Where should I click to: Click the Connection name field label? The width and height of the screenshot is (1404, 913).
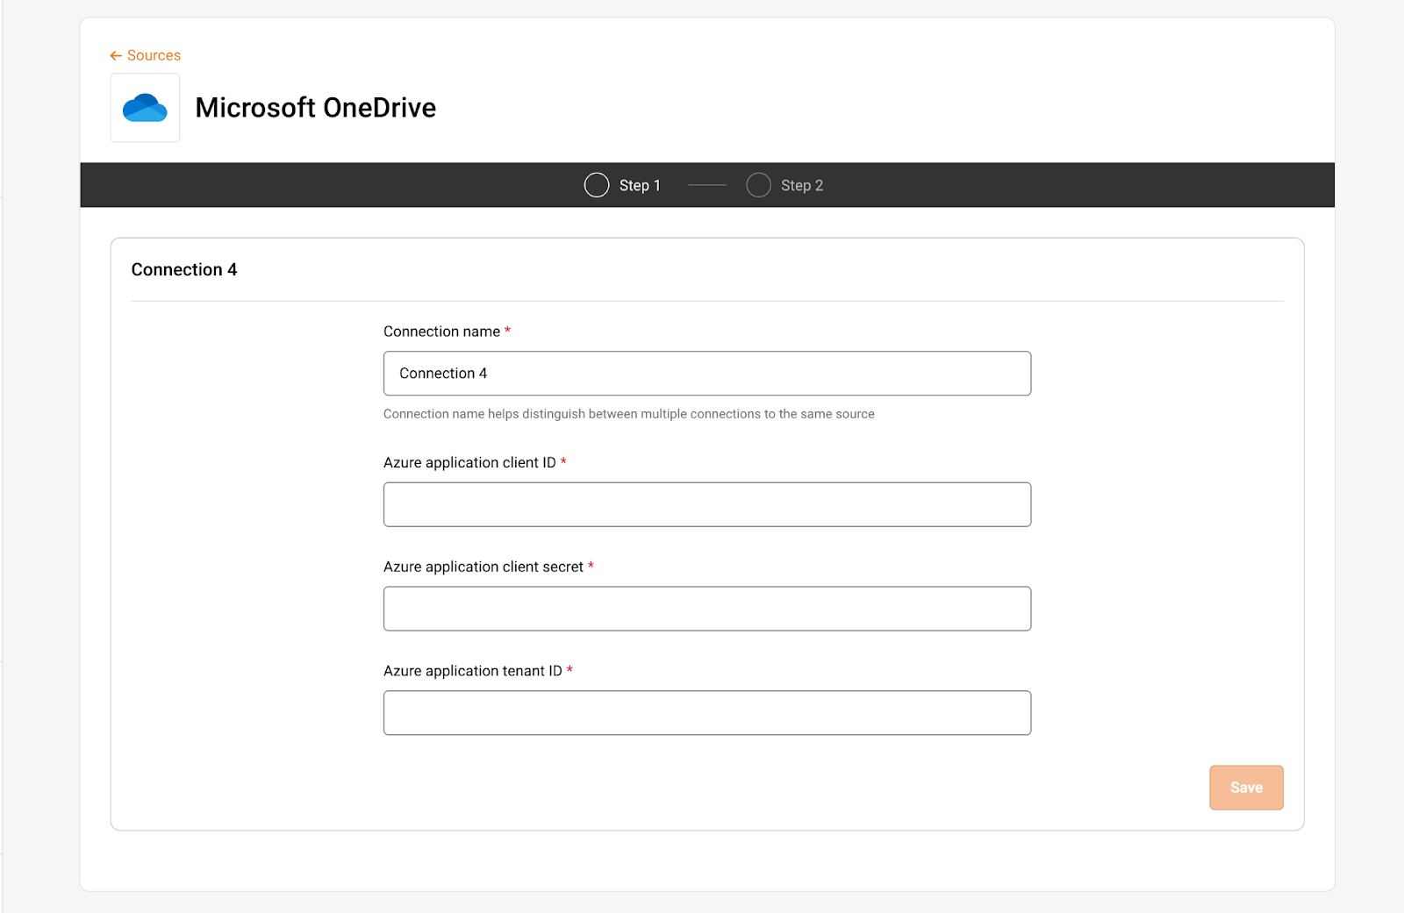click(x=441, y=332)
